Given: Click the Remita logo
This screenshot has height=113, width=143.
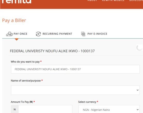Looking at the screenshot, I should pyautogui.click(x=17, y=2).
